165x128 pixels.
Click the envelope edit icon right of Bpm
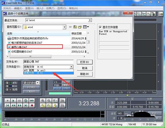(x=148, y=14)
